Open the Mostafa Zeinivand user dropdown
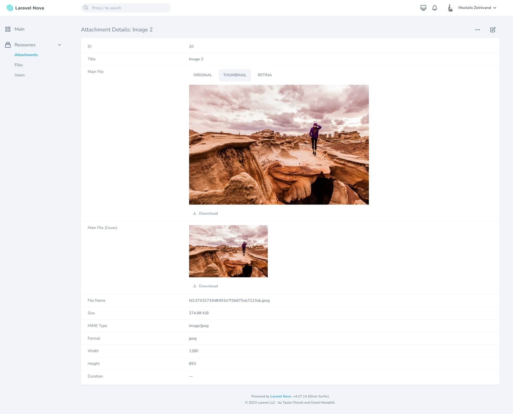The width and height of the screenshot is (513, 414). pyautogui.click(x=477, y=8)
